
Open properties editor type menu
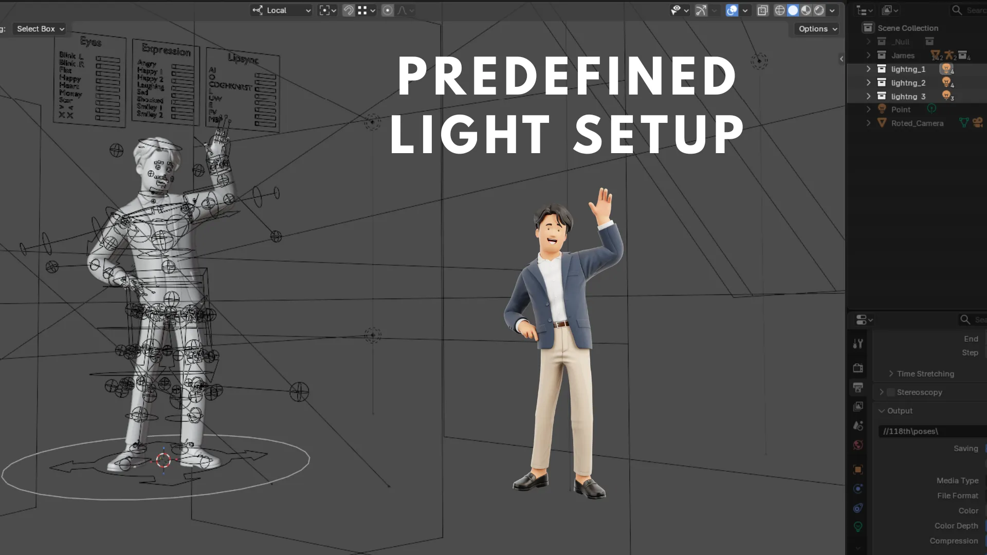[x=865, y=320]
